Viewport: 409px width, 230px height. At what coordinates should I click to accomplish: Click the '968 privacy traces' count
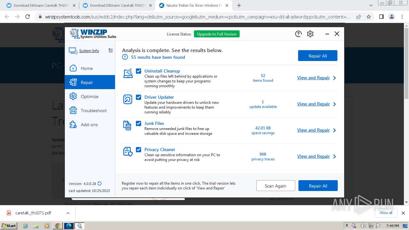coord(263,157)
